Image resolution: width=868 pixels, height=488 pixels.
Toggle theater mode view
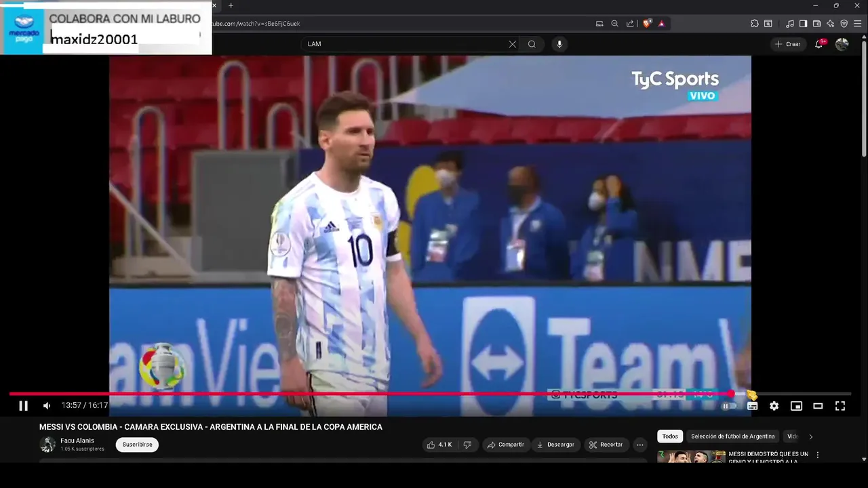pyautogui.click(x=818, y=406)
